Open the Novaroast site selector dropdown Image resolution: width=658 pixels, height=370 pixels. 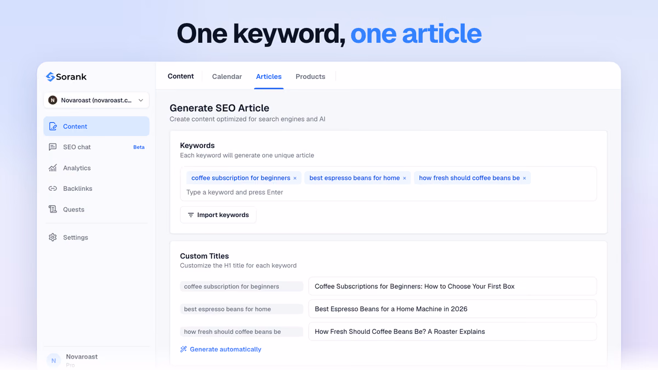pos(97,100)
